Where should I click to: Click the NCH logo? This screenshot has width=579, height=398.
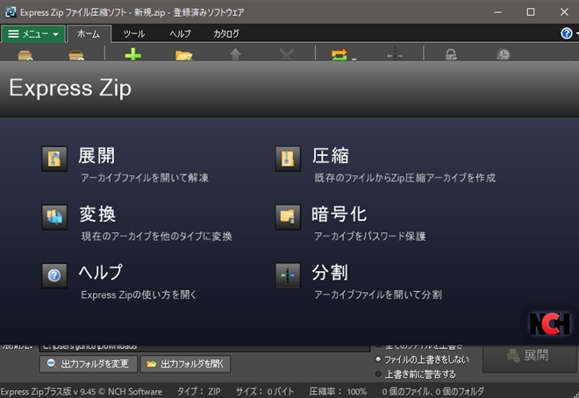[x=549, y=323]
